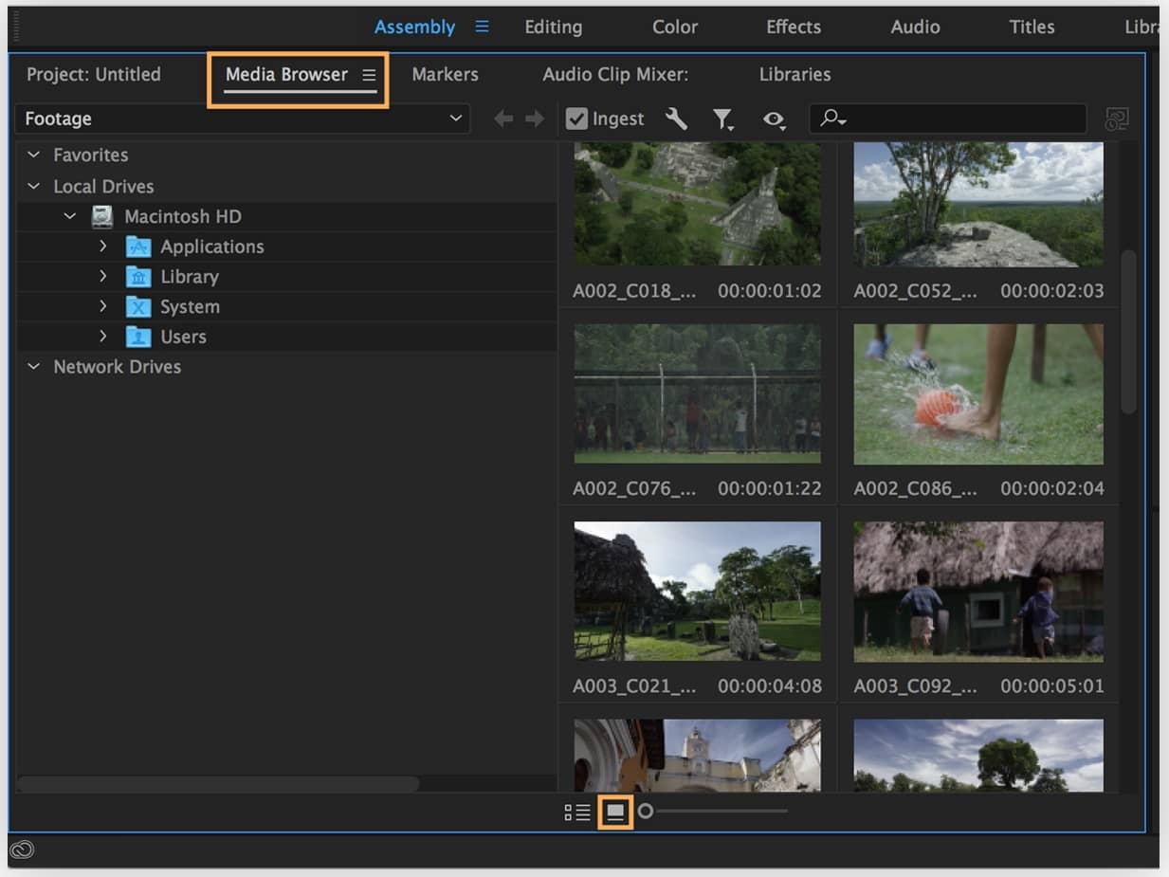Open the Ingest settings wrench icon
The height and width of the screenshot is (877, 1169).
click(x=676, y=119)
